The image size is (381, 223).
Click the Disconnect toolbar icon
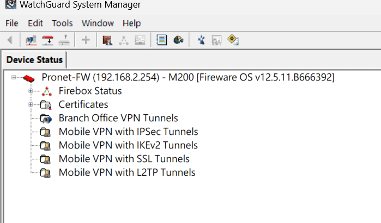(x=64, y=40)
